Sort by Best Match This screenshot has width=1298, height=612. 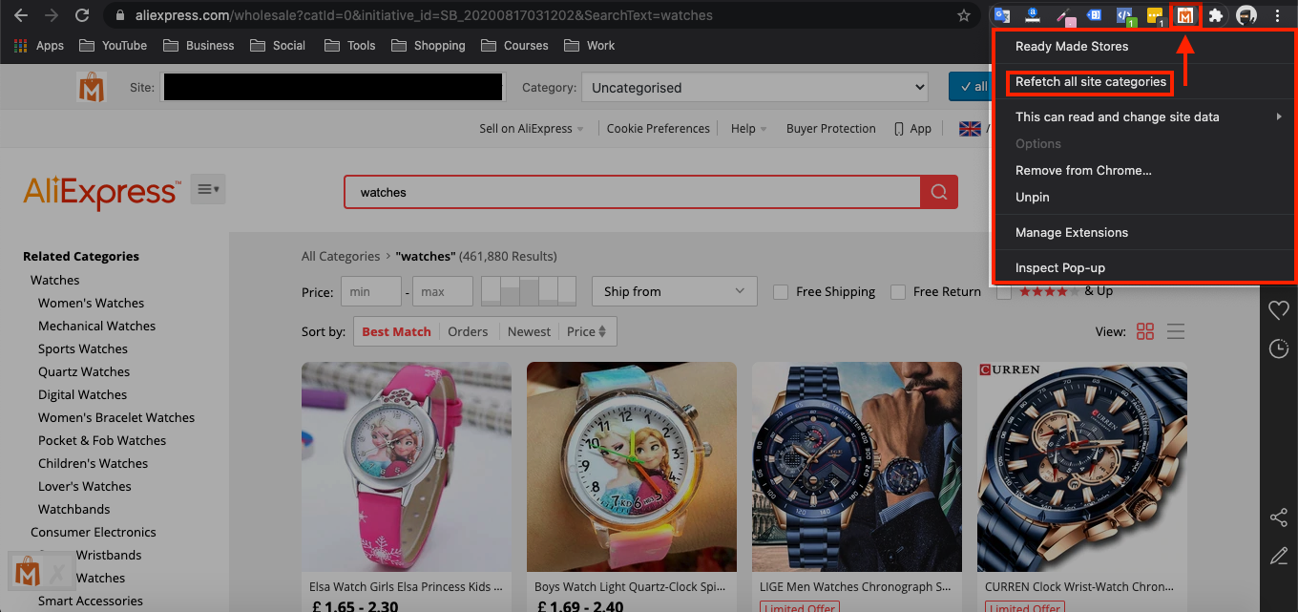396,331
